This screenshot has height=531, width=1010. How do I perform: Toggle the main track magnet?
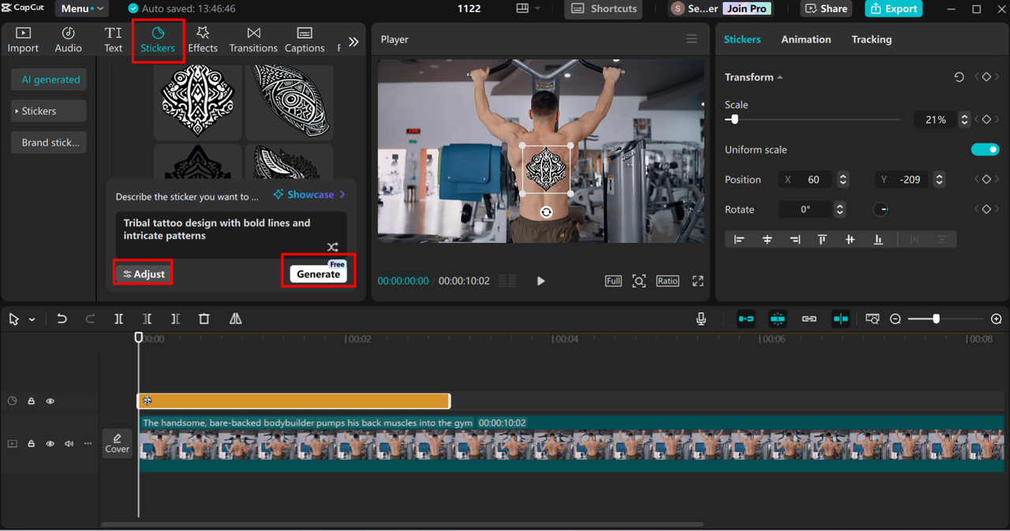pyautogui.click(x=746, y=319)
